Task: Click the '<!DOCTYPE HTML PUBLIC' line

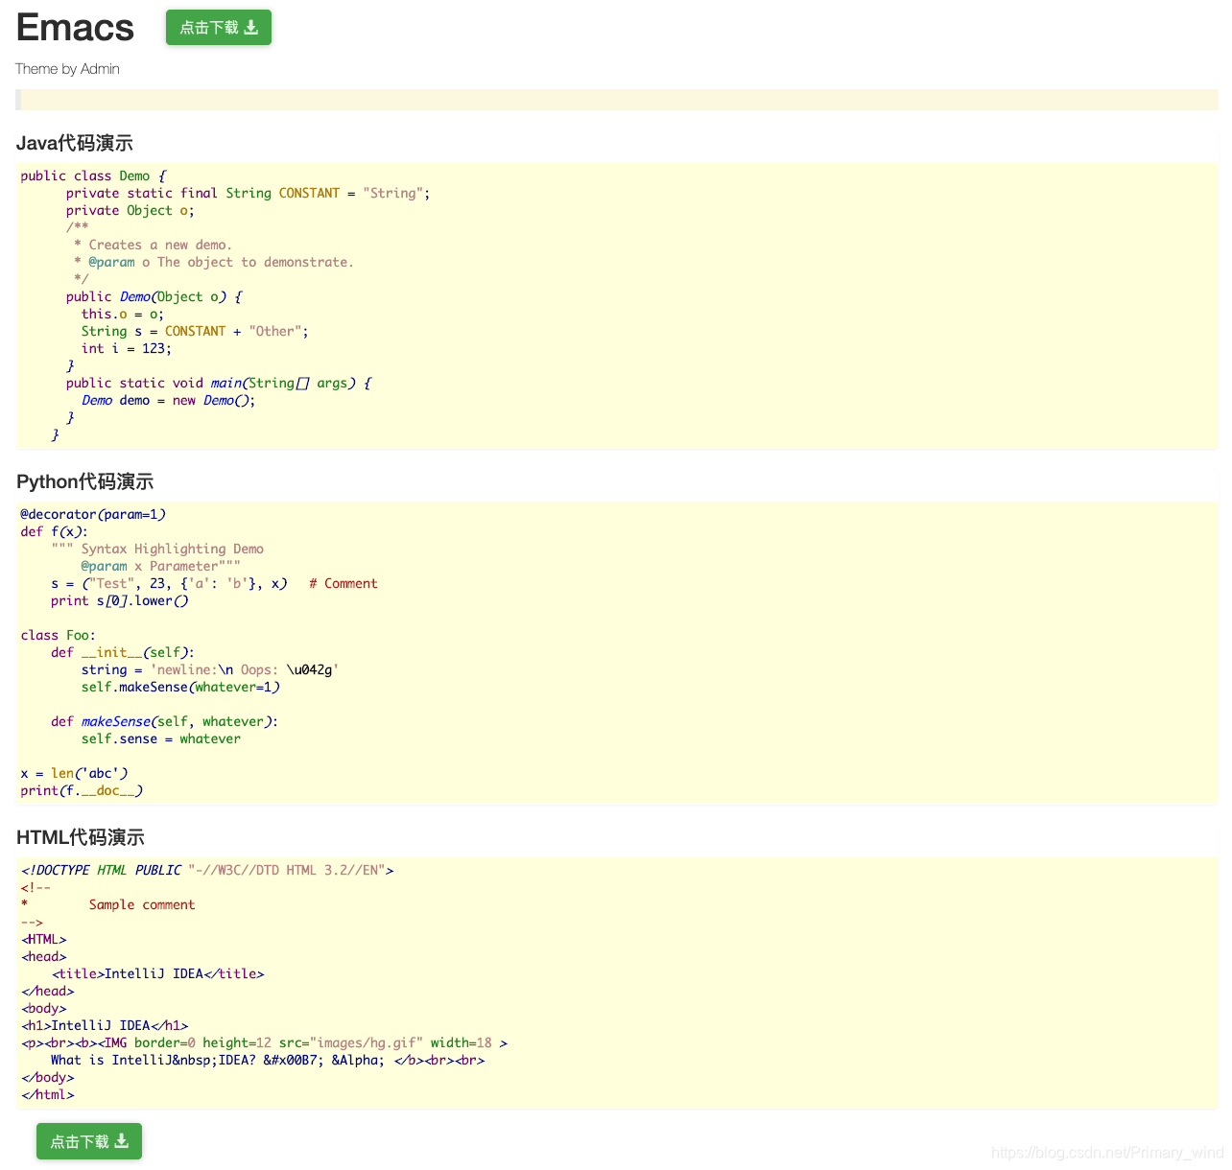Action: coord(207,871)
